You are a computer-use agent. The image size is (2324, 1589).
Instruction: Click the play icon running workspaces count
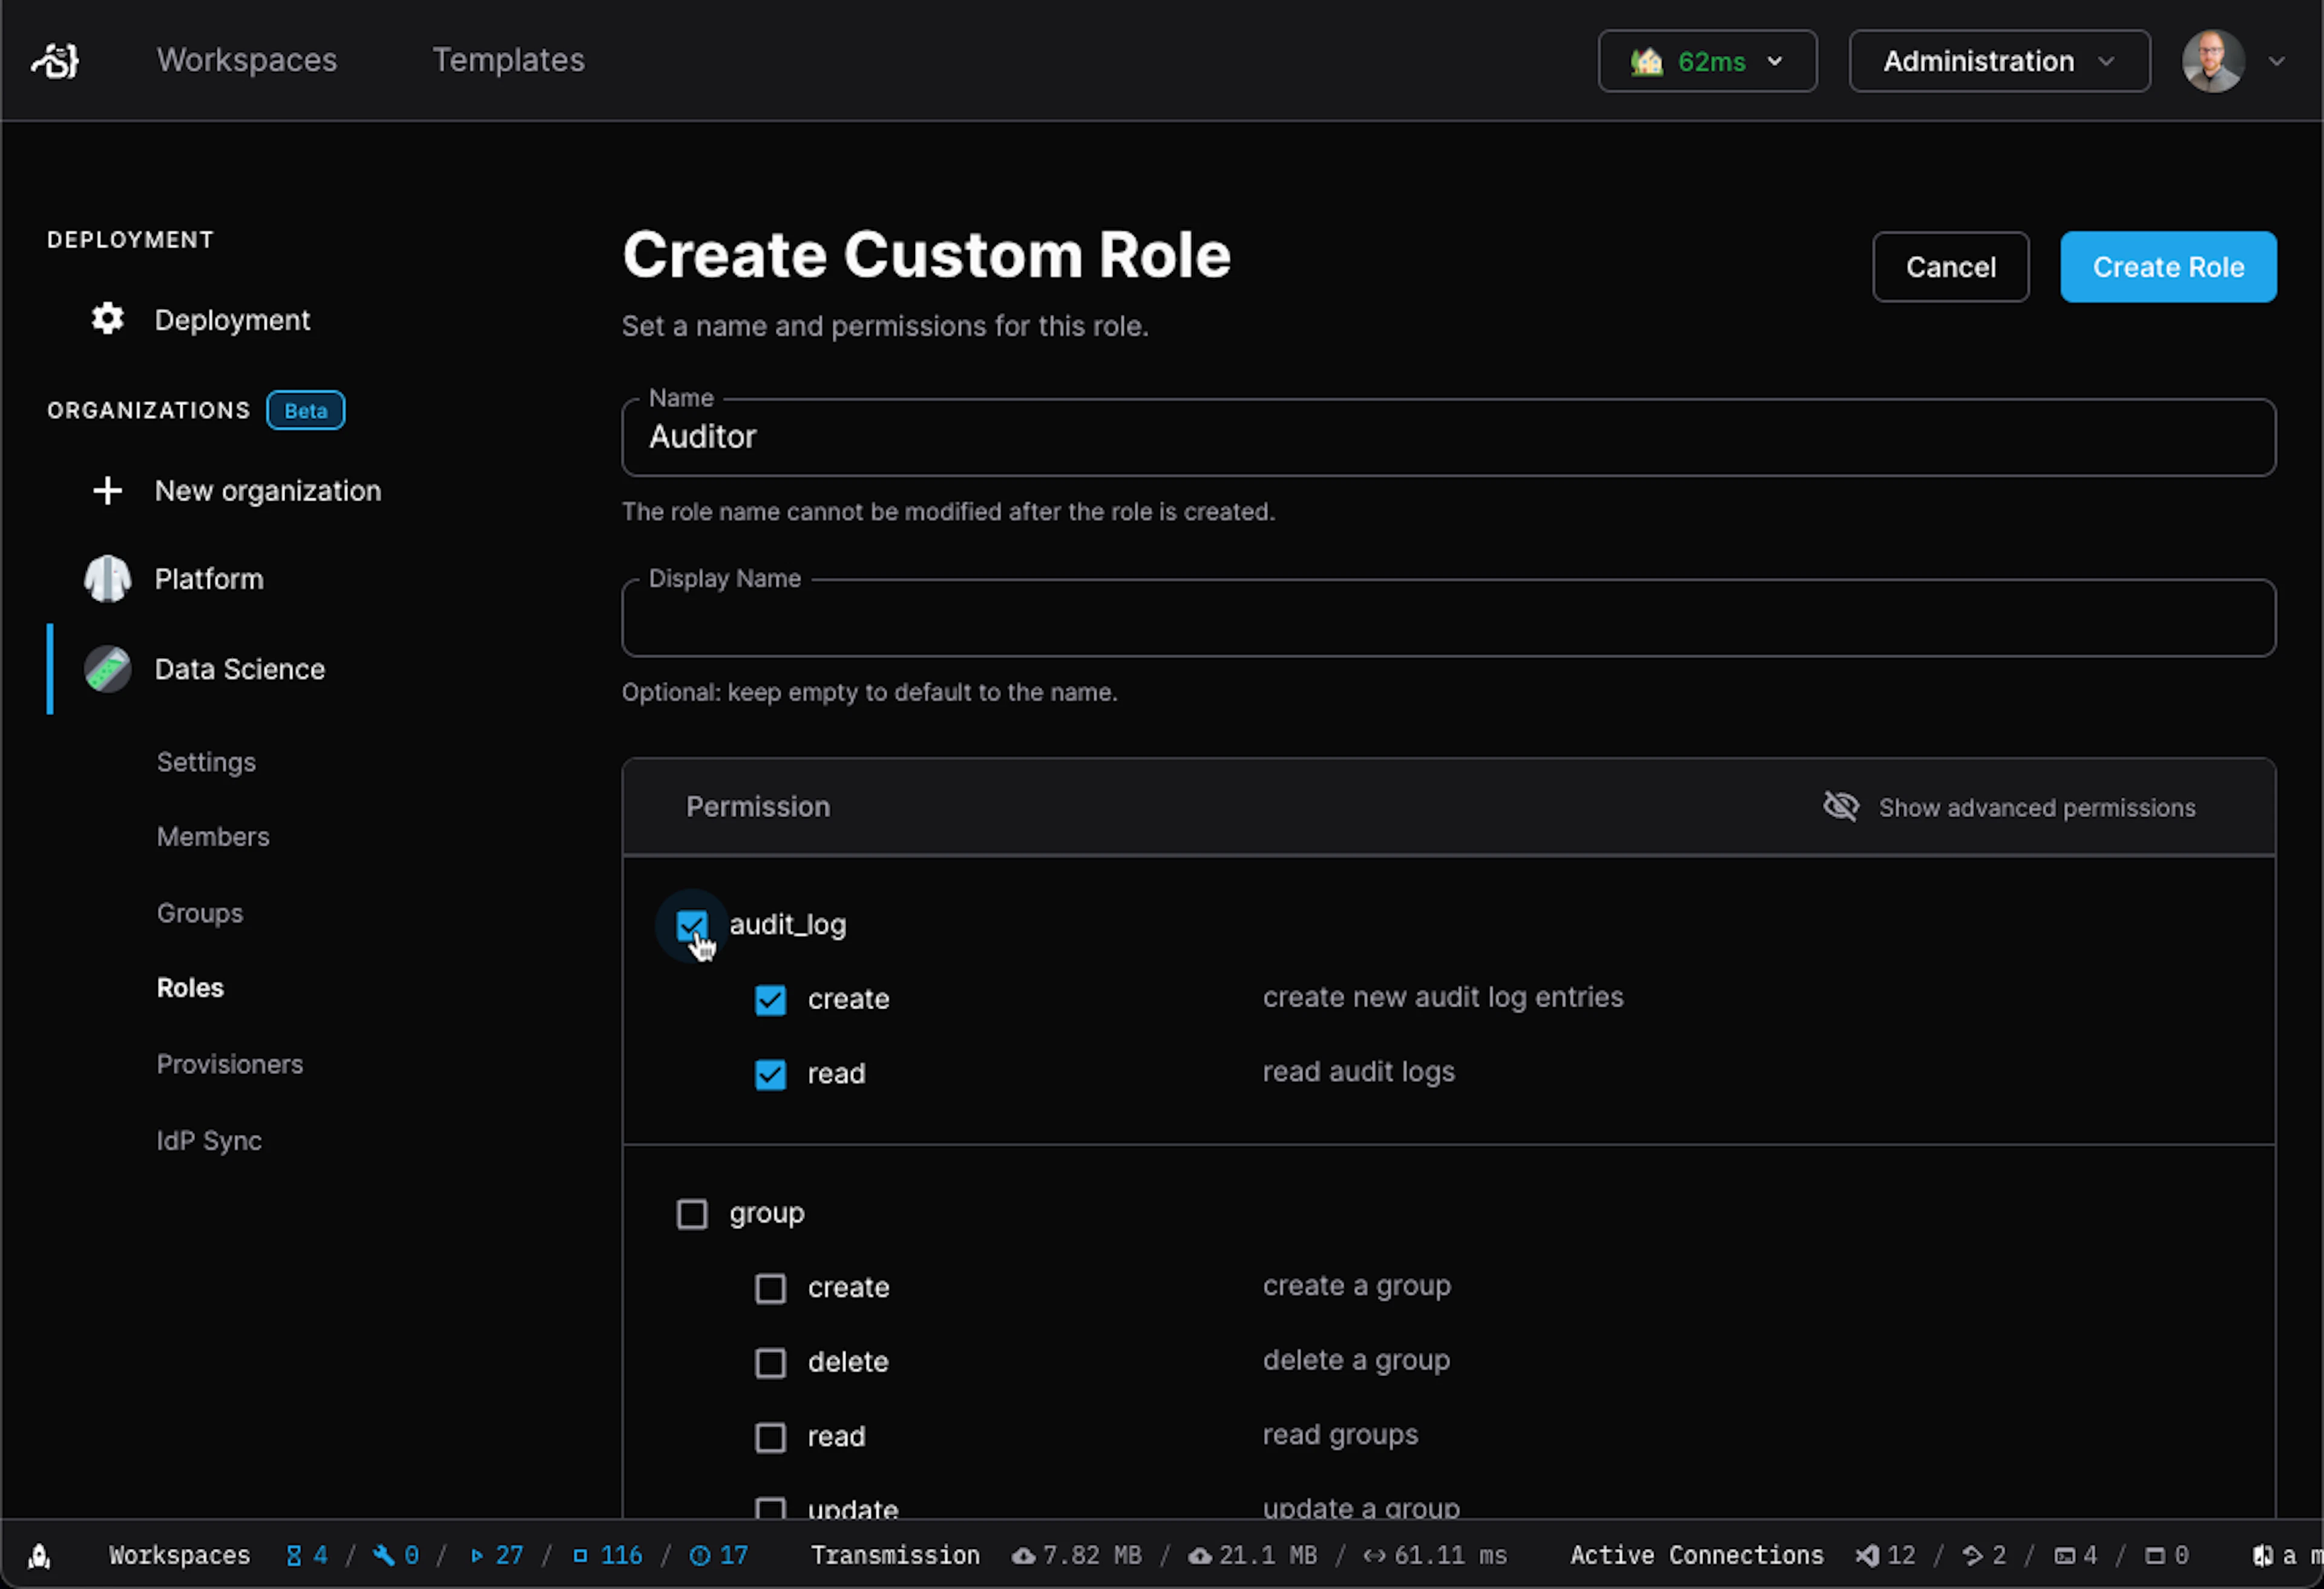[x=477, y=1555]
